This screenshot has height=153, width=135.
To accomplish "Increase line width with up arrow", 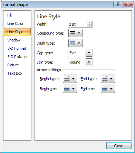I will click(x=89, y=23).
